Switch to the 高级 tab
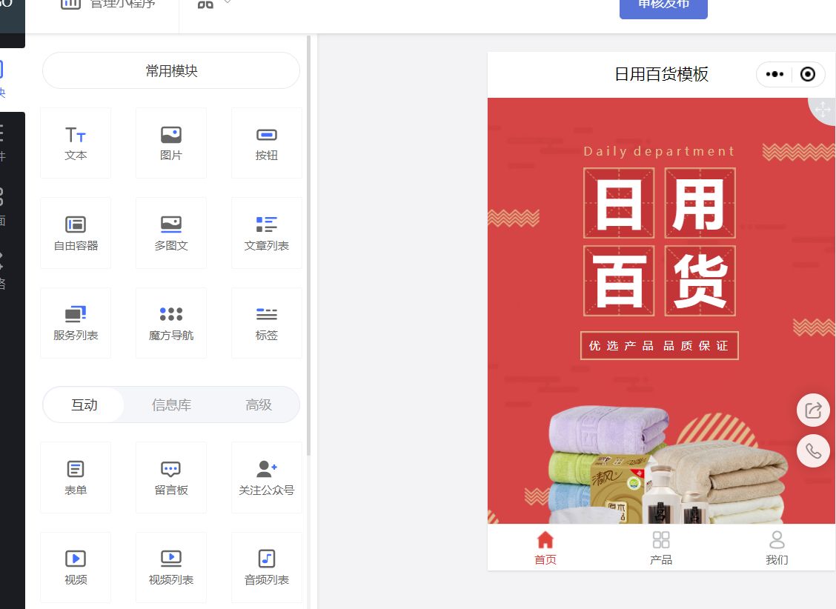This screenshot has height=609, width=836. coord(259,405)
